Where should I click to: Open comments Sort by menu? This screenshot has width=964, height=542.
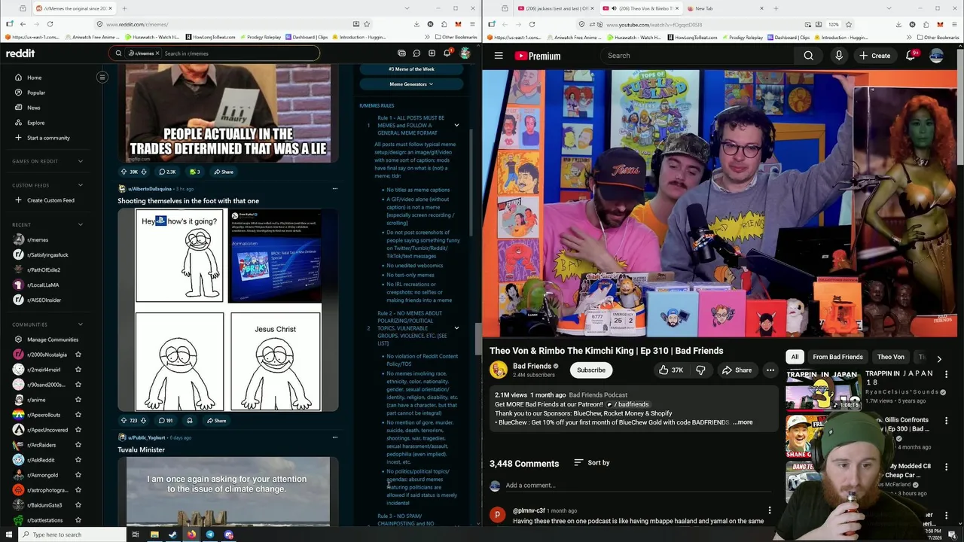click(592, 463)
